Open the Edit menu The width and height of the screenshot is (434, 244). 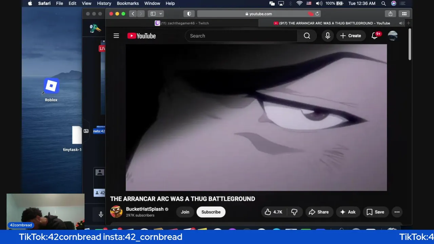[73, 3]
